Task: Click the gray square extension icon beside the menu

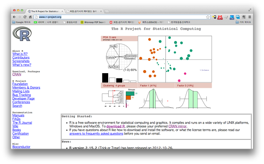Action: tap(244, 17)
